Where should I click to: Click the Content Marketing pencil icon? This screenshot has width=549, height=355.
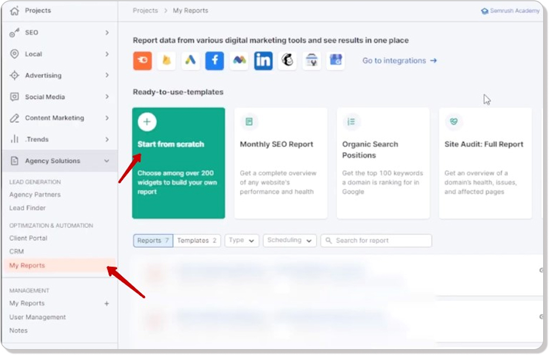tap(14, 118)
